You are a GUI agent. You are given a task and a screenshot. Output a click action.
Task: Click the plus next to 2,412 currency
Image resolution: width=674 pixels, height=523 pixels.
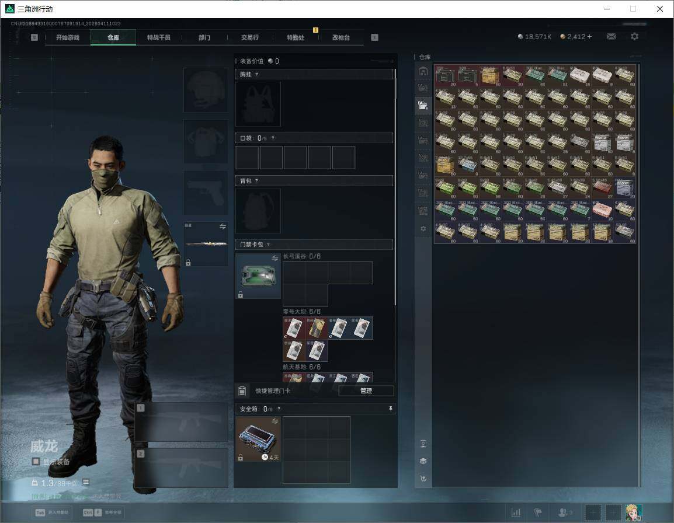(x=589, y=37)
